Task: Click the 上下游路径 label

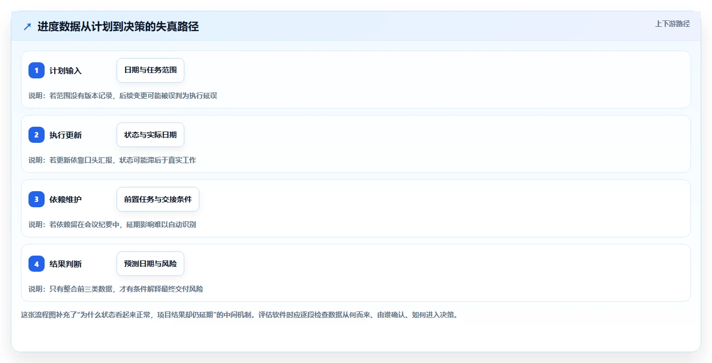Action: (x=672, y=24)
